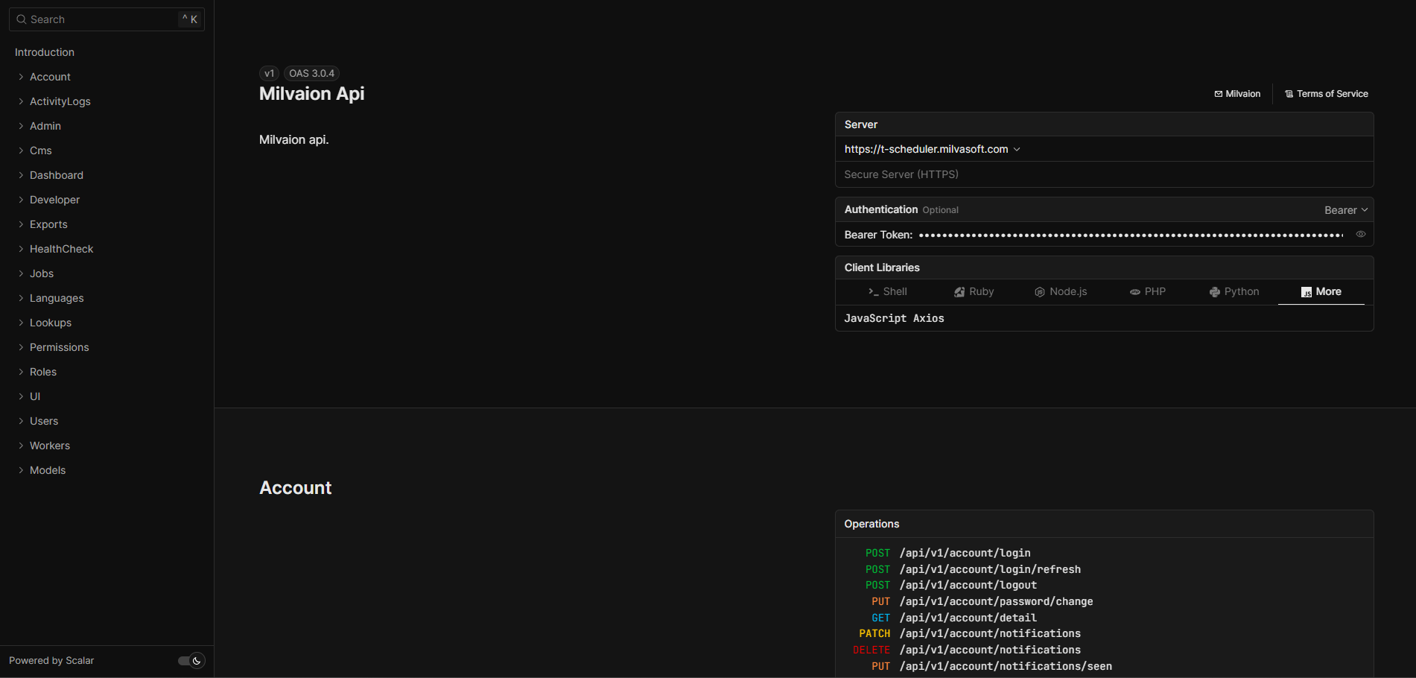Select the Shell client library icon

pos(873,291)
